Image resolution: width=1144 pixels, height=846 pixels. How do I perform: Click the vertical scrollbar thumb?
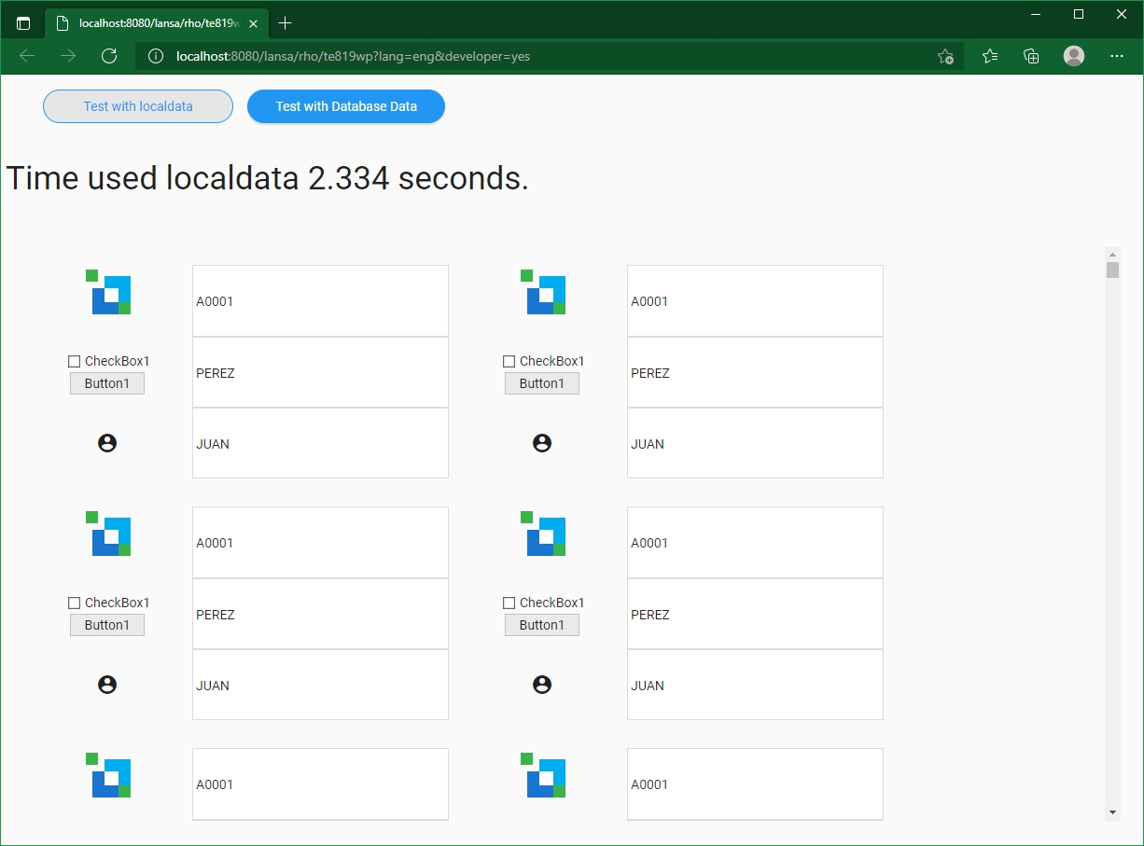(1112, 270)
